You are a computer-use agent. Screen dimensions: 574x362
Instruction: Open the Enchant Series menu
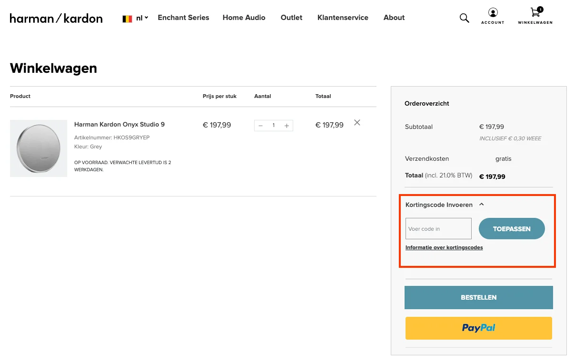(x=183, y=18)
